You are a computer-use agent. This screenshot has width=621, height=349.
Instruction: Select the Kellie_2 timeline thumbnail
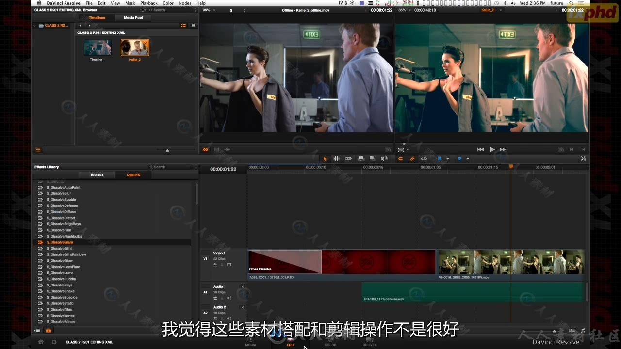coord(135,48)
